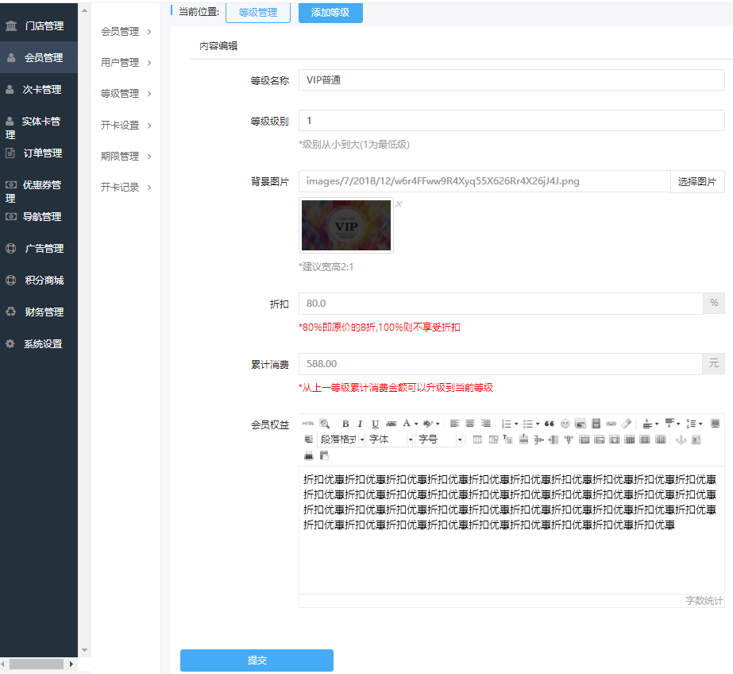
Task: Switch to 添加等级 tab
Action: pos(330,12)
